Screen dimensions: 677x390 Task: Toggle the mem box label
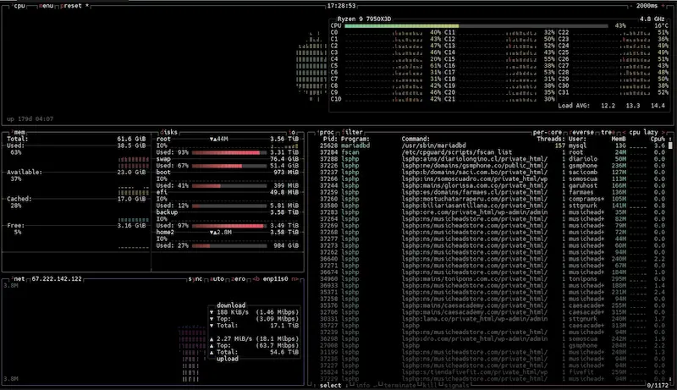point(18,132)
